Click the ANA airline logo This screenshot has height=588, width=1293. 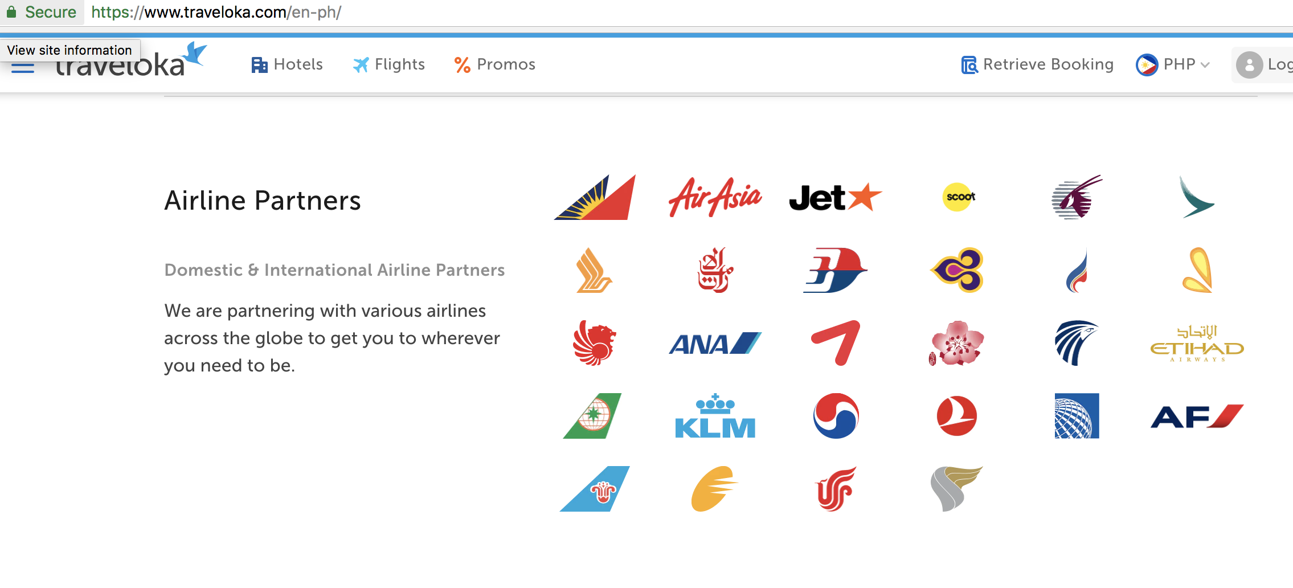click(x=715, y=344)
